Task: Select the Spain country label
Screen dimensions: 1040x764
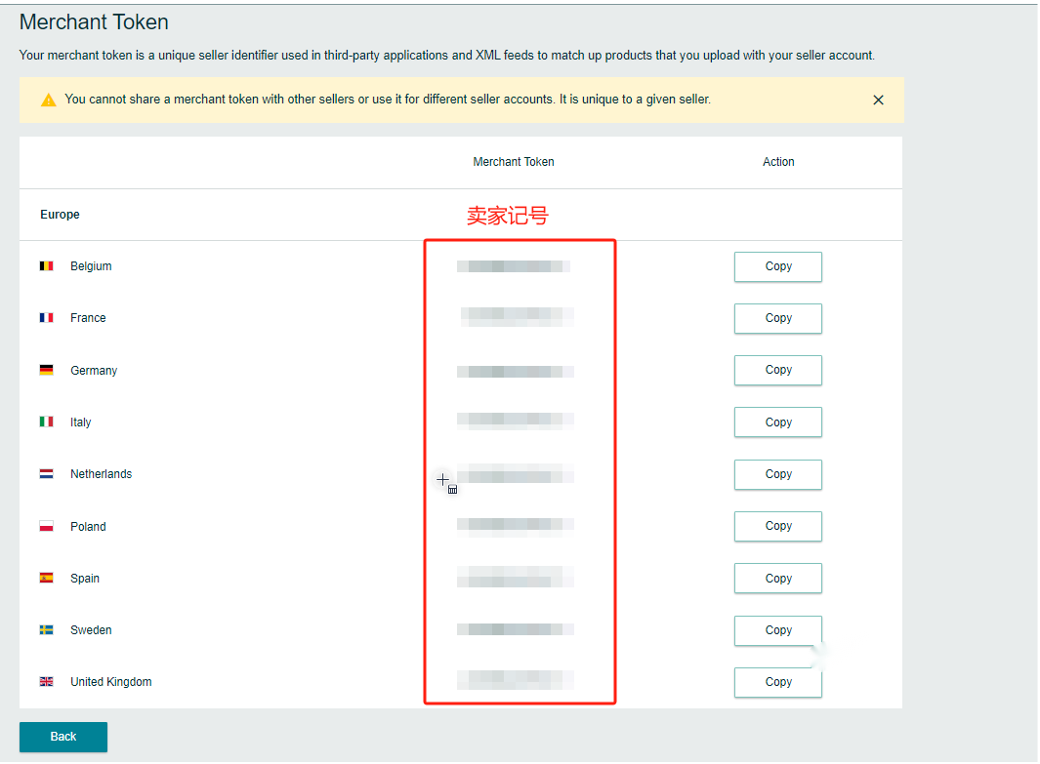Action: (x=85, y=579)
